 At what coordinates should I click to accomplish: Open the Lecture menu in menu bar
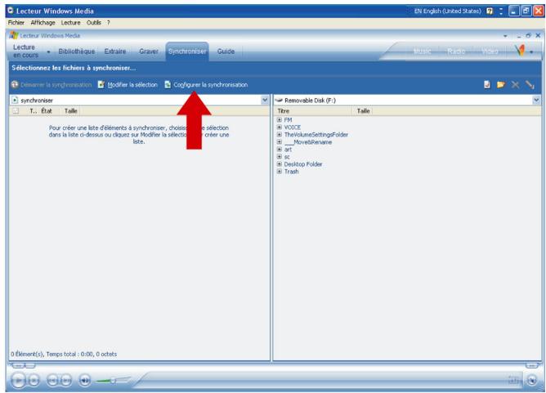tap(70, 23)
